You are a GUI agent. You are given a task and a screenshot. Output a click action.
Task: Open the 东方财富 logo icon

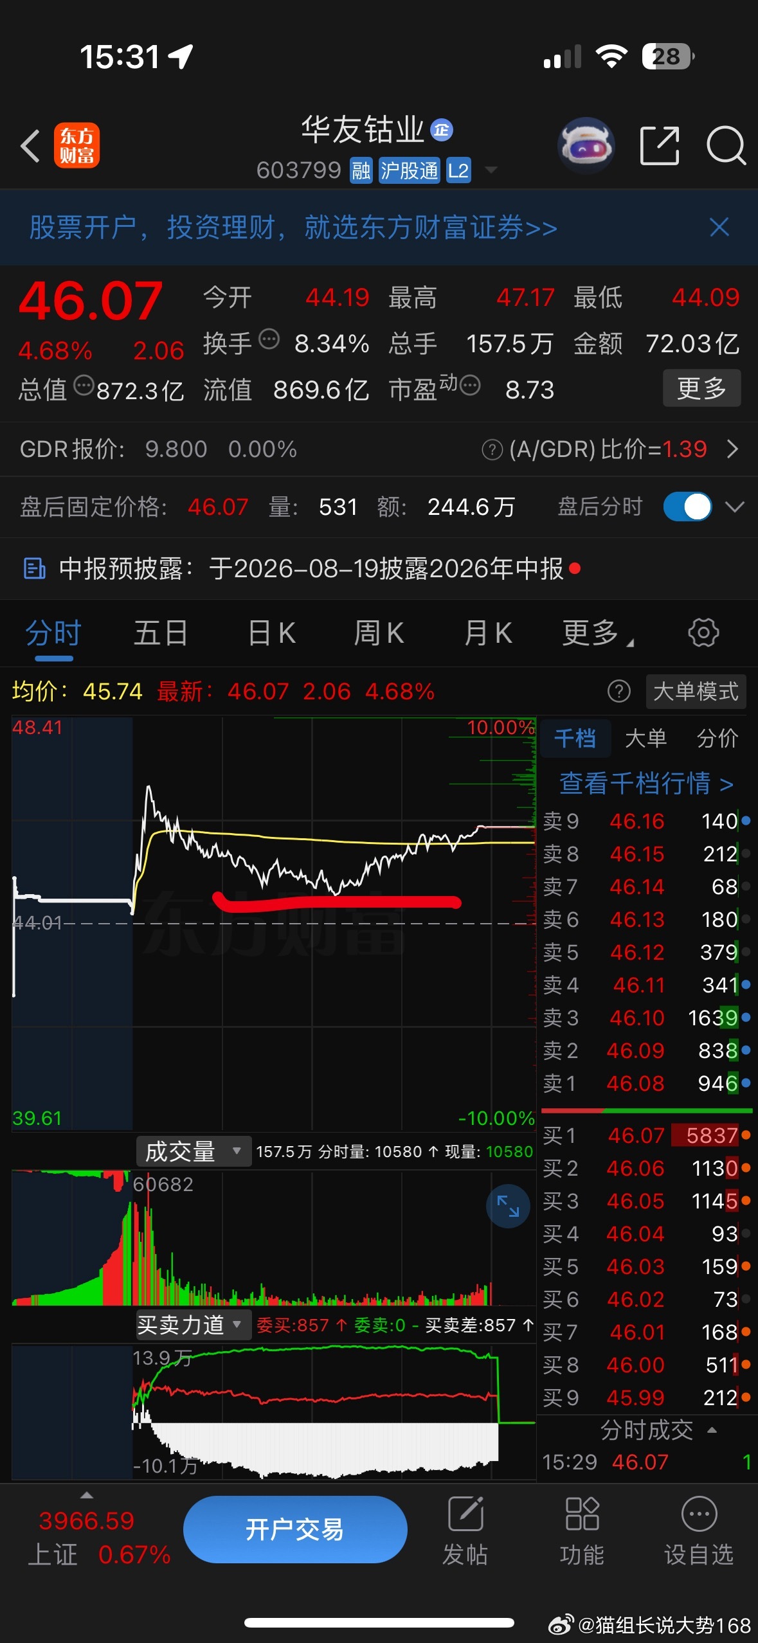pyautogui.click(x=77, y=145)
